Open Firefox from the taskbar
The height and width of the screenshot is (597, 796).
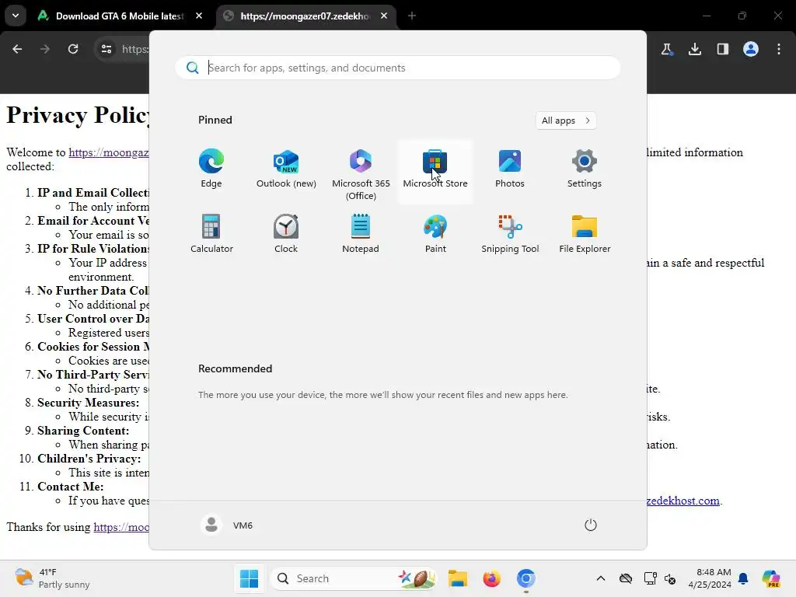coord(491,578)
